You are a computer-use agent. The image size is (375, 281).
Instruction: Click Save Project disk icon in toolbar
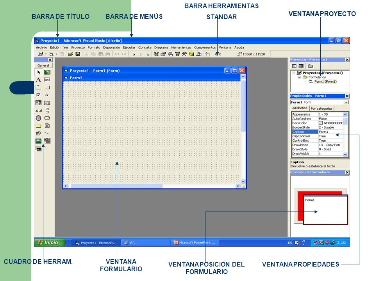click(78, 54)
